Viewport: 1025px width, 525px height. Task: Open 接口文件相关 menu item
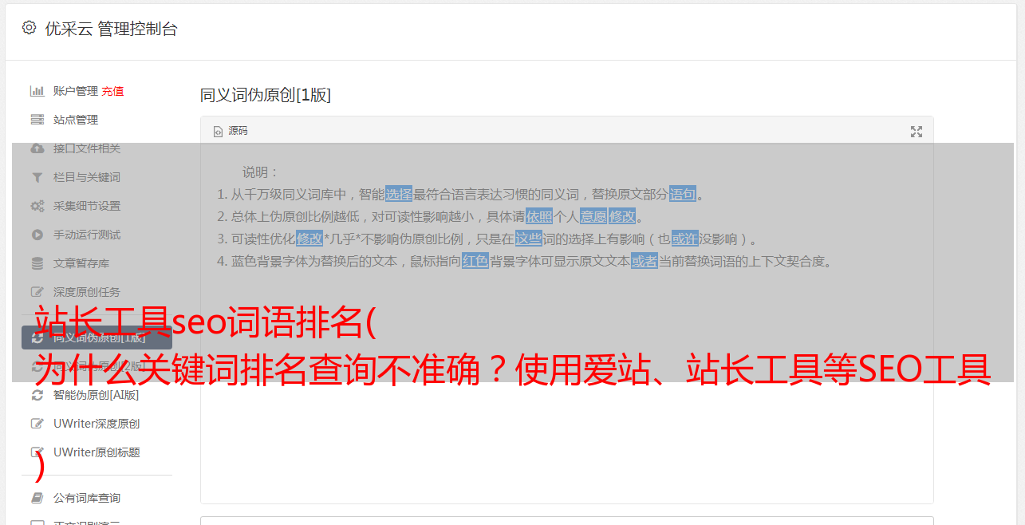click(87, 148)
